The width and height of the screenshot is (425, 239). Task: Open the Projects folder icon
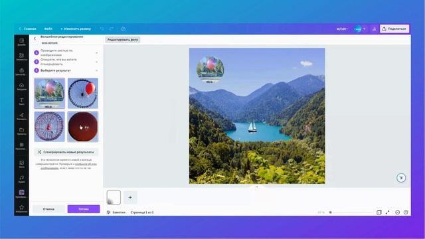[22, 131]
